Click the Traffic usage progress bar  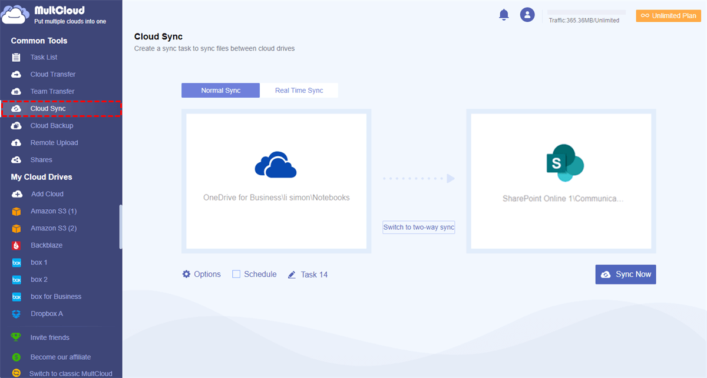[x=586, y=10]
